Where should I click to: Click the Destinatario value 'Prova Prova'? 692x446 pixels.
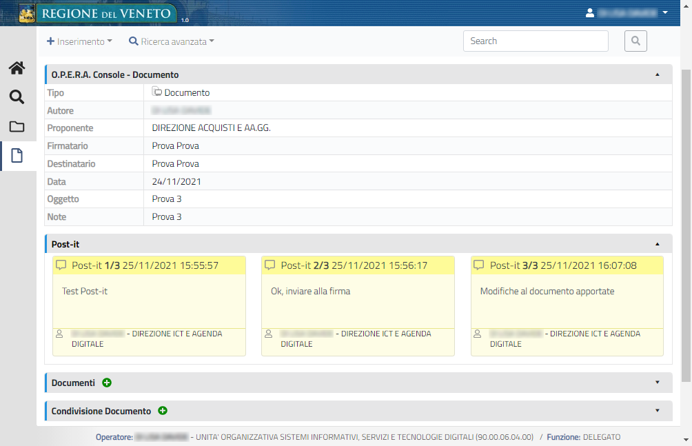coord(175,164)
